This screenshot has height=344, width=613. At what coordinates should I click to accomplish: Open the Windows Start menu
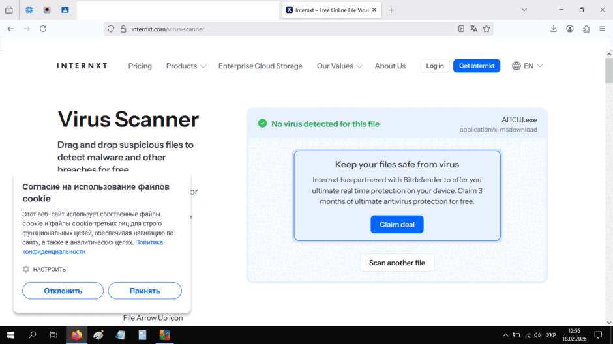10,335
